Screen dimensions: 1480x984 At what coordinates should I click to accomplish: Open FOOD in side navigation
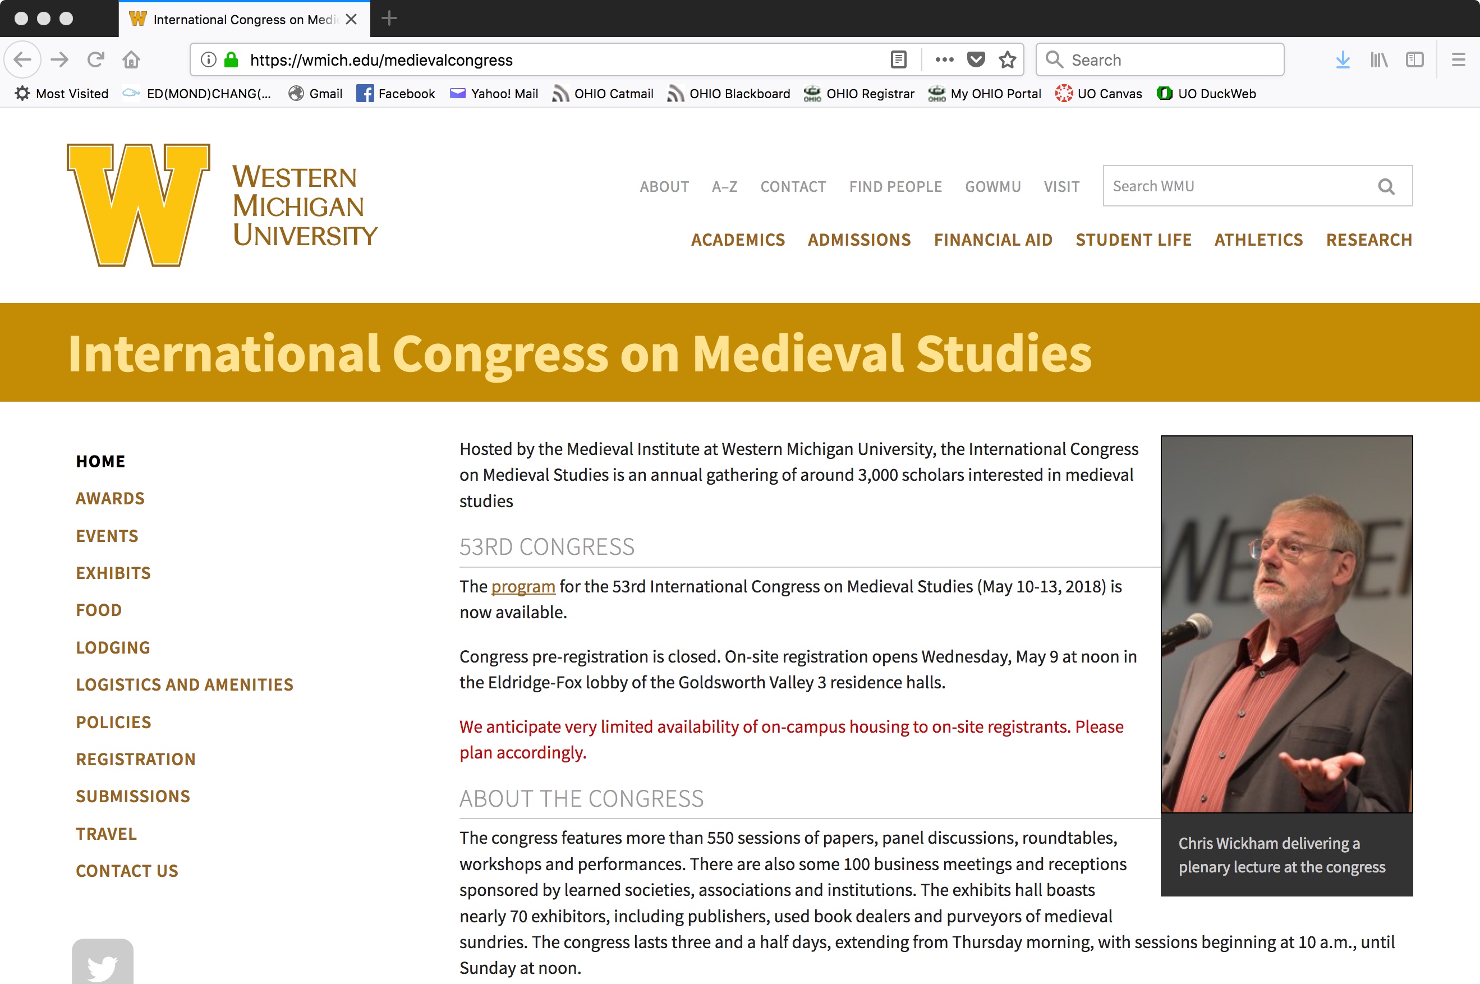[x=99, y=610]
